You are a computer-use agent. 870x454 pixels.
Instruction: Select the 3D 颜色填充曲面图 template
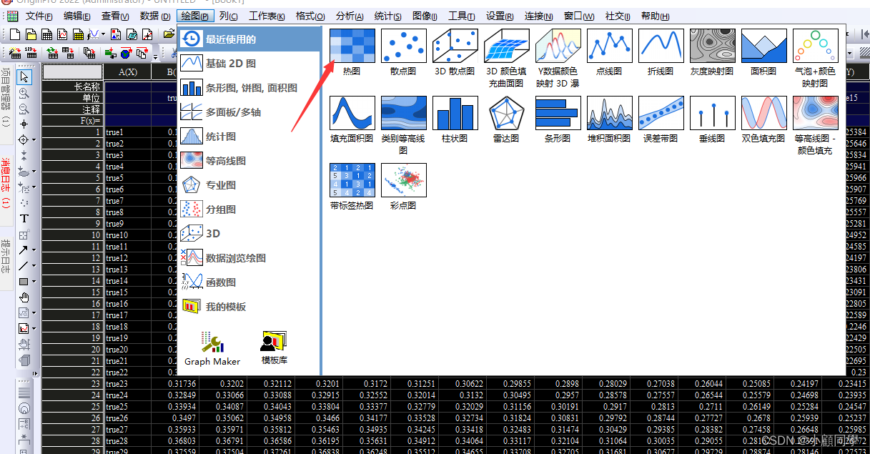(x=507, y=58)
